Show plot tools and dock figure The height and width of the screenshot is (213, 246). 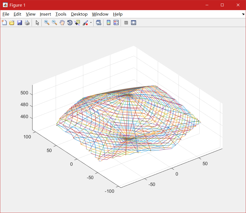click(x=134, y=23)
